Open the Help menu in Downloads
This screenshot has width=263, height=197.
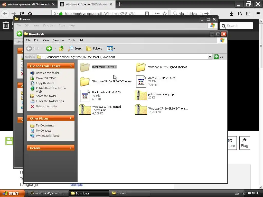coord(81,40)
